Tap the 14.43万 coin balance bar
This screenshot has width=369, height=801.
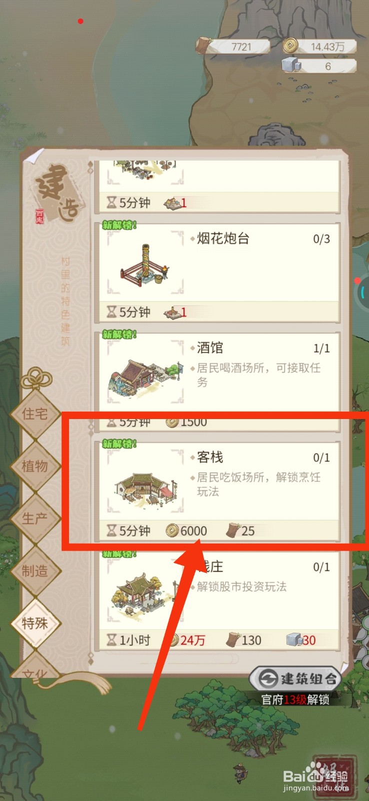click(x=320, y=47)
